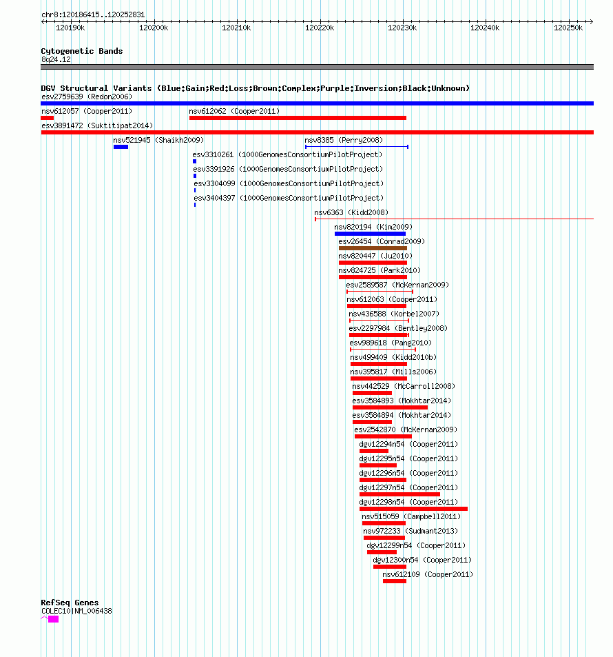Click the nsv612062 (Cooper2011) label
This screenshot has width=613, height=657.
pos(234,111)
